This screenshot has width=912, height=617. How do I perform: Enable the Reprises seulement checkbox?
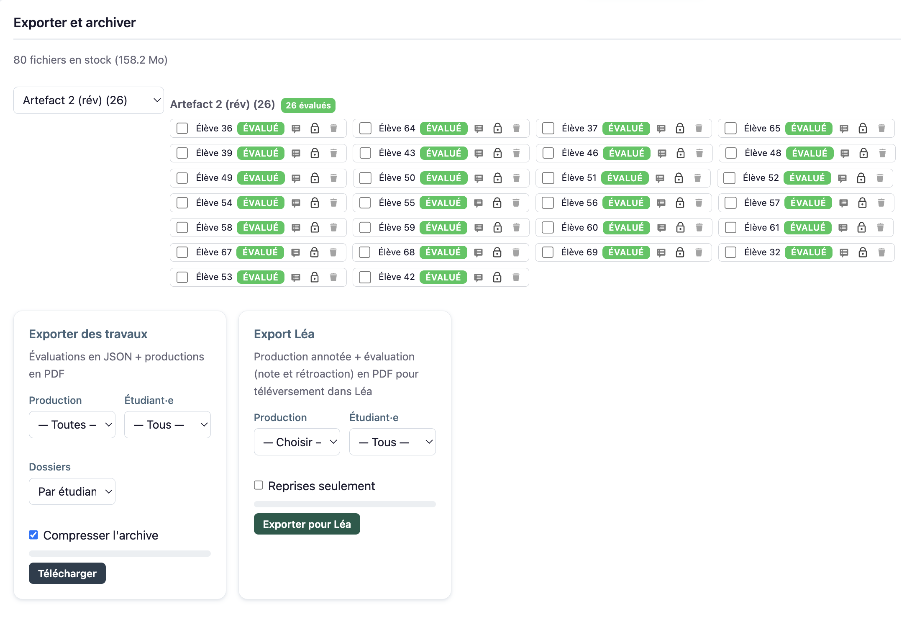coord(259,485)
